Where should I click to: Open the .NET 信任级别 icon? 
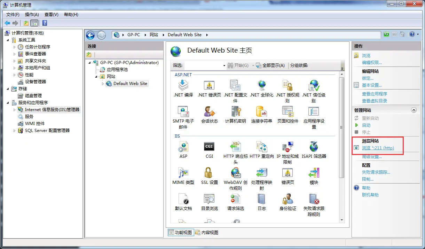314,85
